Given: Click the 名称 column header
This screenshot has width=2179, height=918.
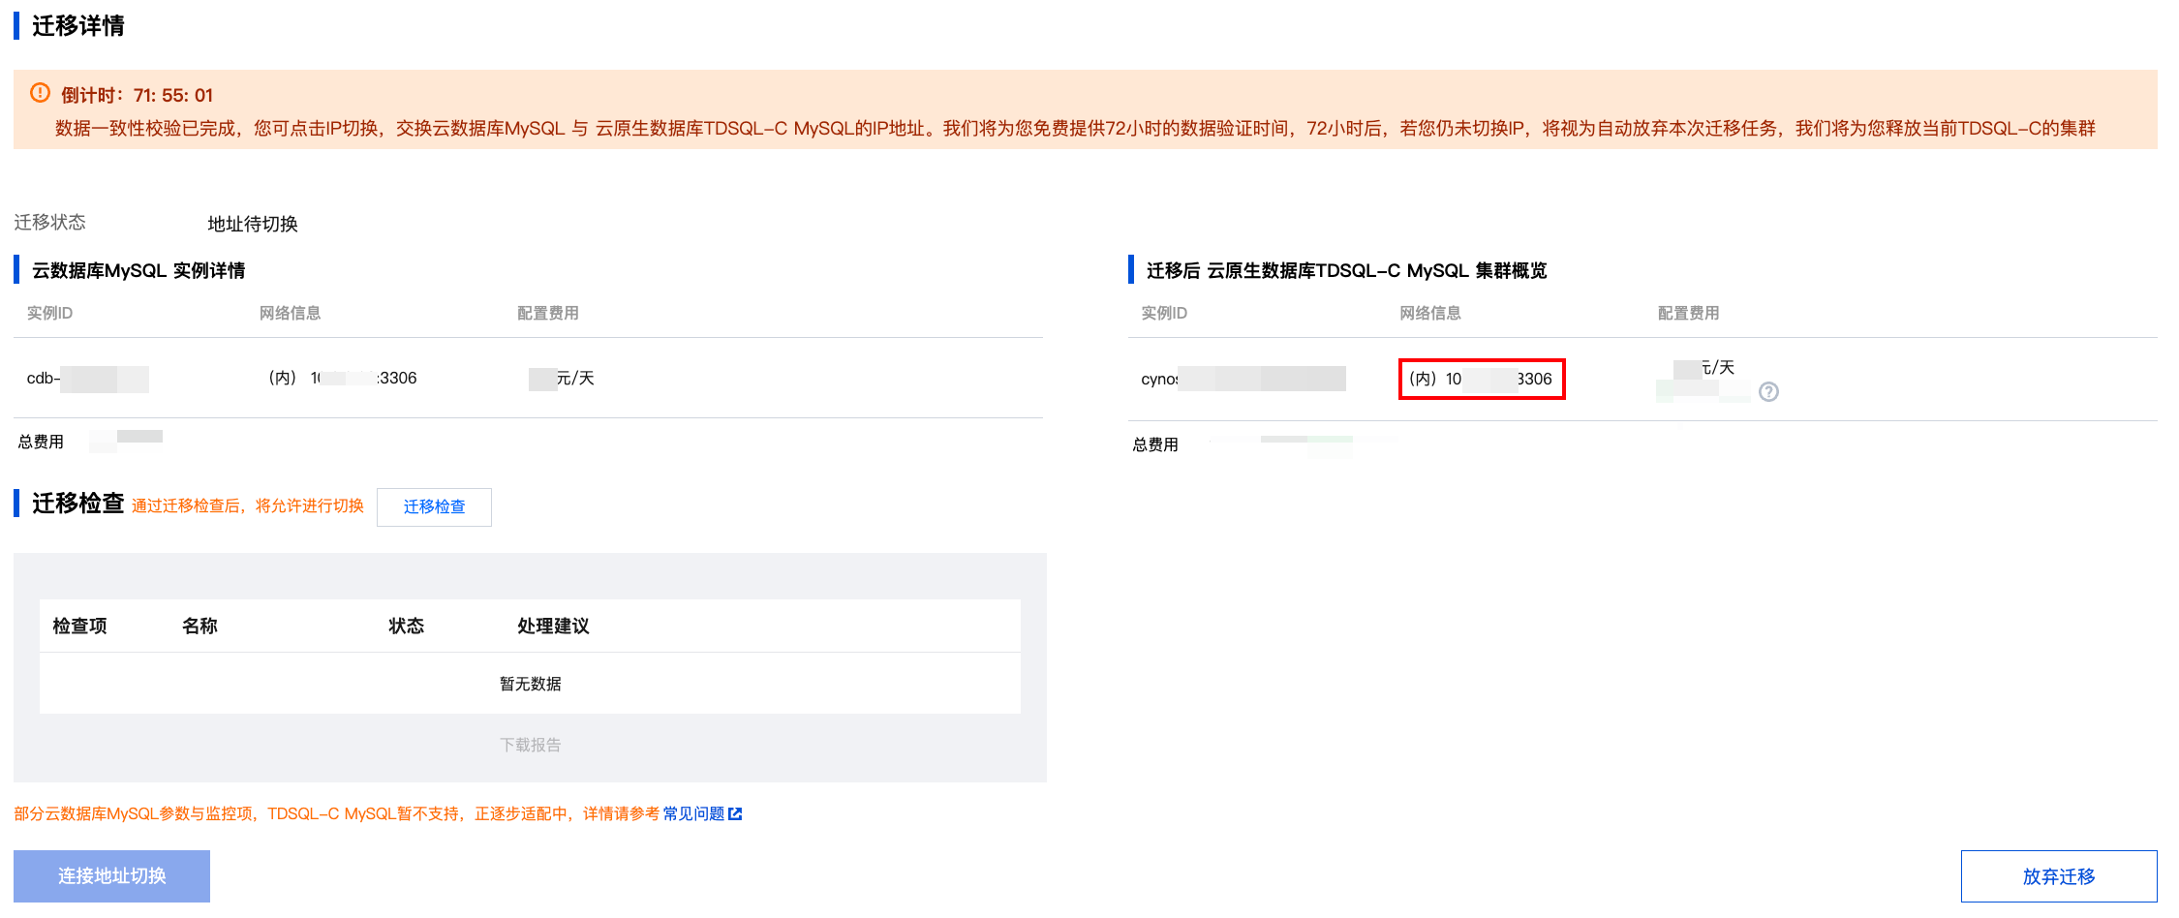Looking at the screenshot, I should pos(199,626).
